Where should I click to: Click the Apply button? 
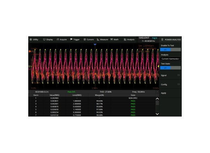click(x=170, y=93)
